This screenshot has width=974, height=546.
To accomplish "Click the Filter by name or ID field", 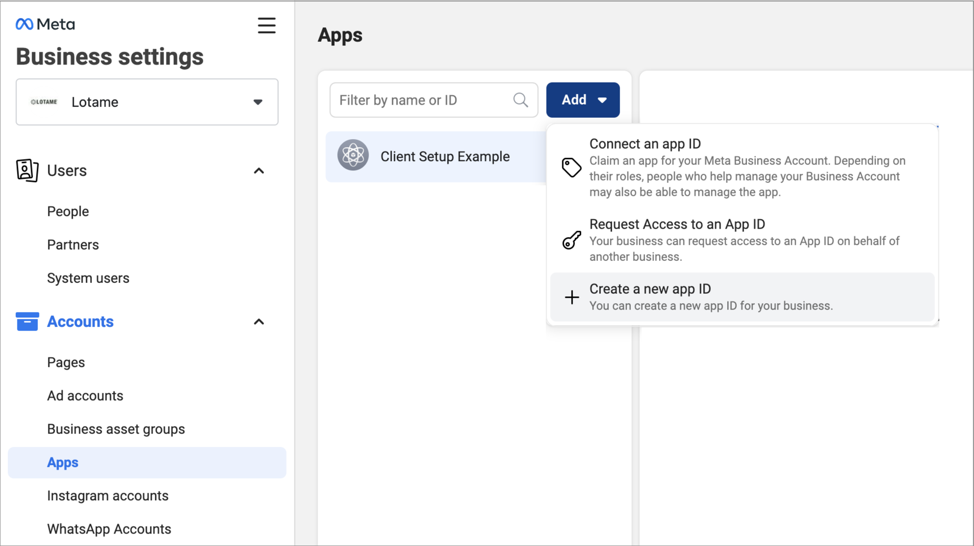I will [422, 100].
